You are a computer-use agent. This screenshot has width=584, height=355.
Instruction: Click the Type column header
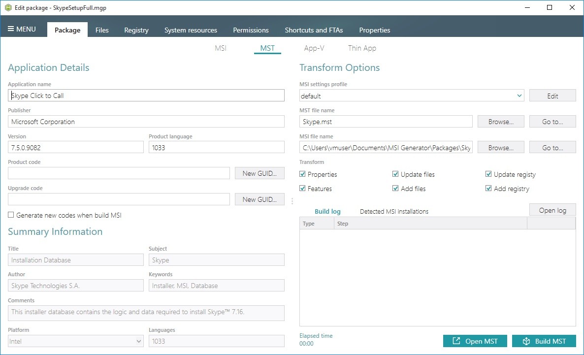click(x=317, y=224)
